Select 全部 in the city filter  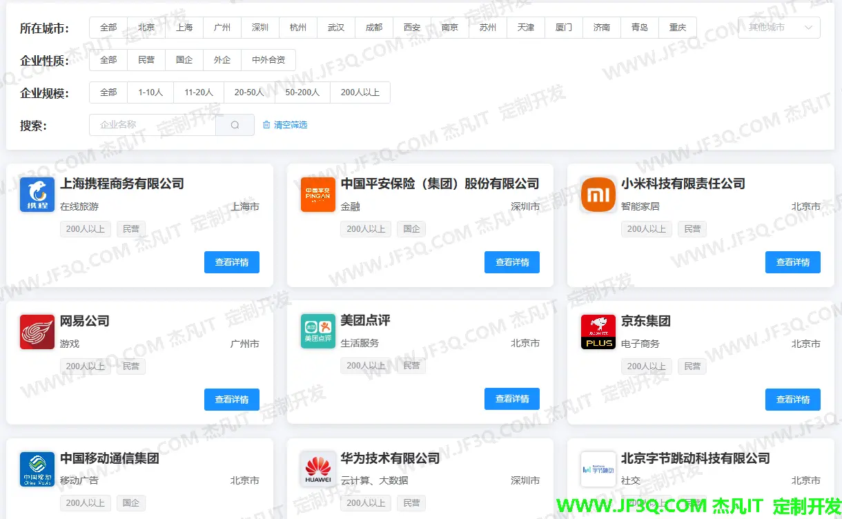(108, 28)
